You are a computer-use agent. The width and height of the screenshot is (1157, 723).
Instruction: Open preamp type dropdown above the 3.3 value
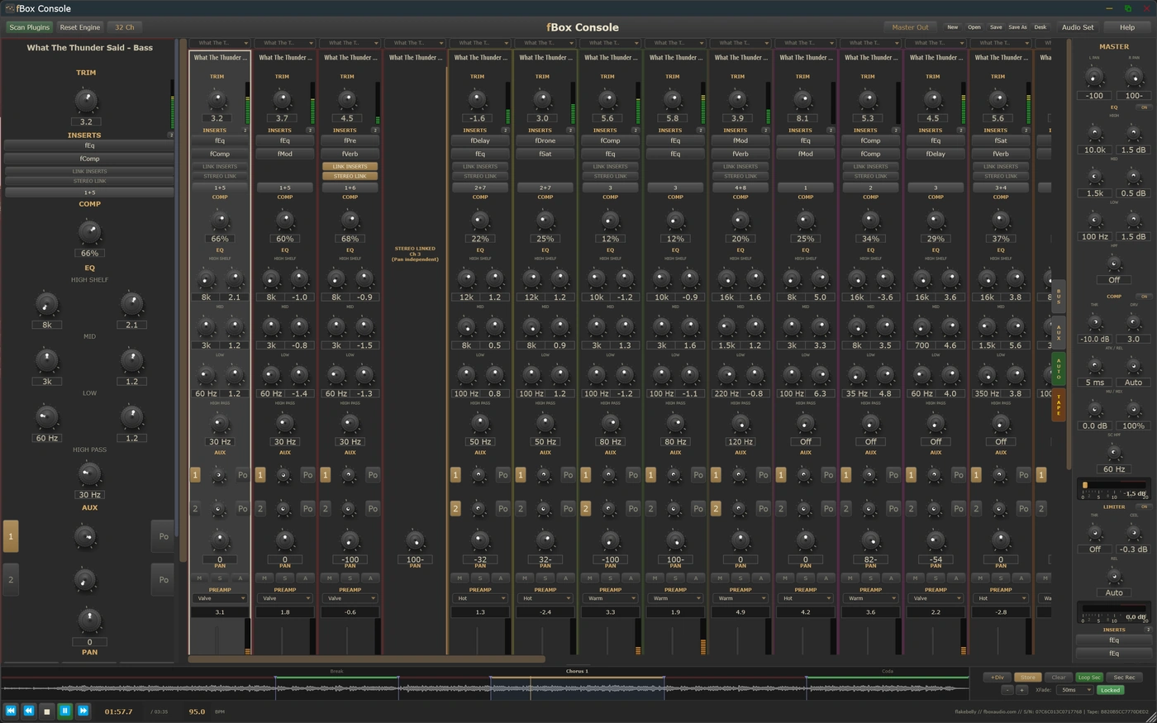tap(610, 598)
